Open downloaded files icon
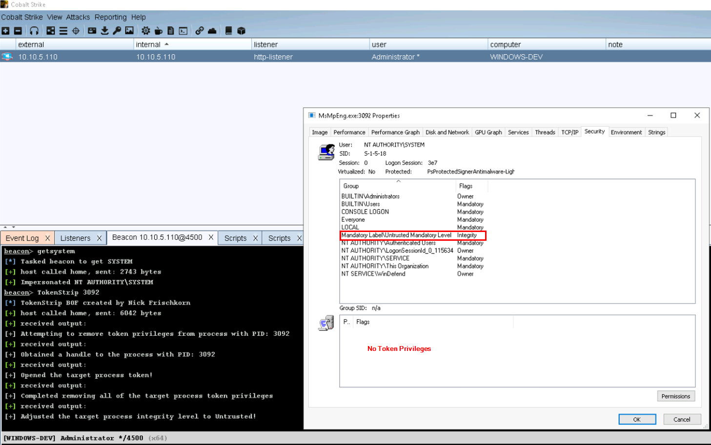The height and width of the screenshot is (445, 711). pos(104,31)
